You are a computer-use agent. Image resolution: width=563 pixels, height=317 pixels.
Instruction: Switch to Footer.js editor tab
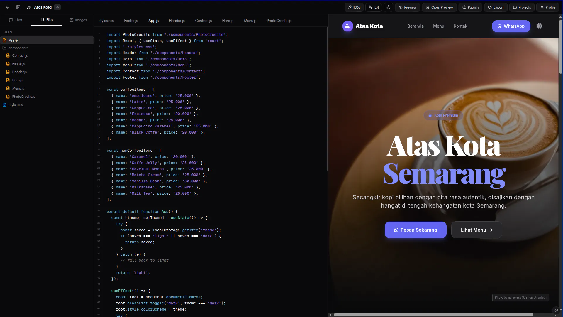point(131,21)
